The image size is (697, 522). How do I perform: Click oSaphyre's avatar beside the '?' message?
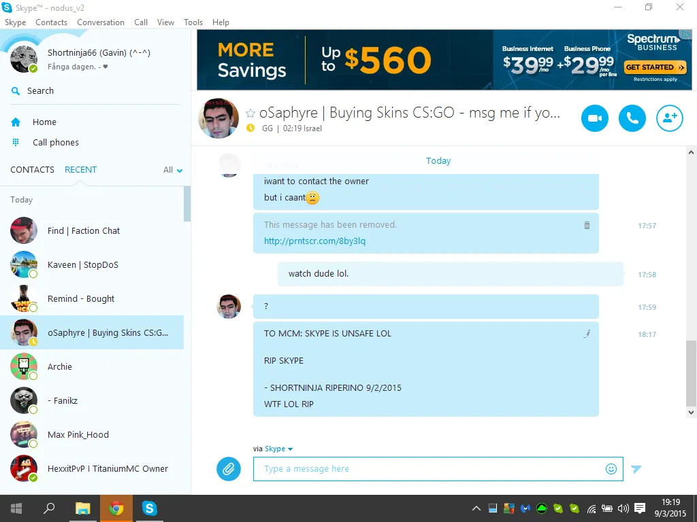[229, 307]
